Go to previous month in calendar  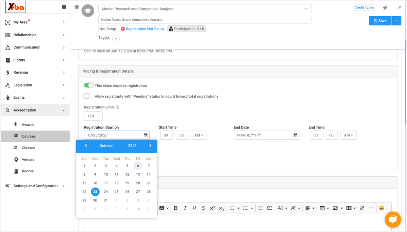[x=86, y=146]
